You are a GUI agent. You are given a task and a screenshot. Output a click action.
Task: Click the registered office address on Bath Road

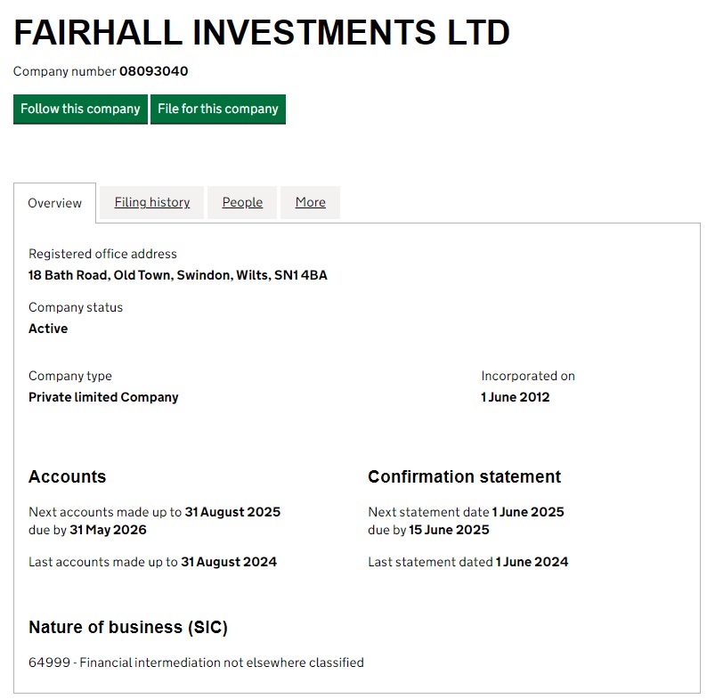[x=177, y=275]
